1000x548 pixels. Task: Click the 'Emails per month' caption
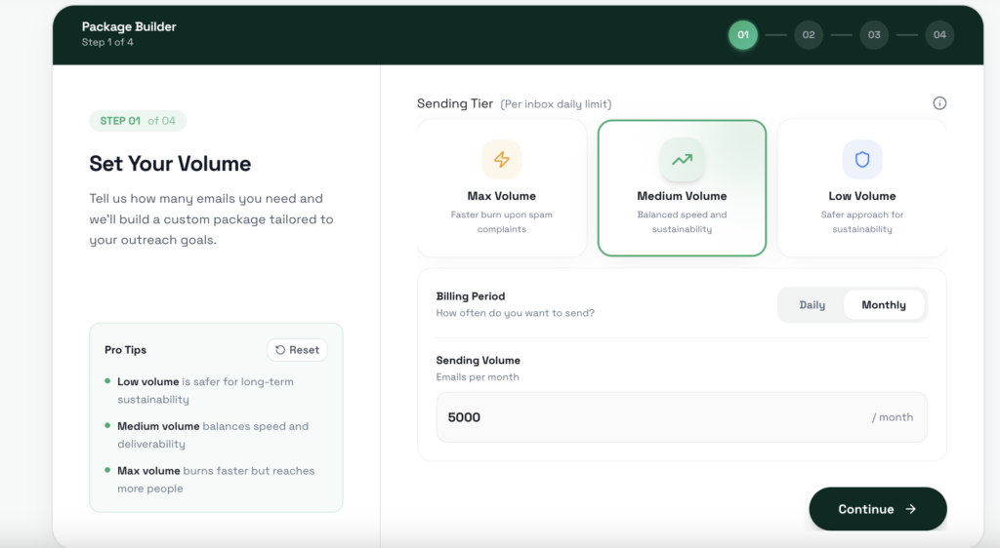[x=478, y=376]
